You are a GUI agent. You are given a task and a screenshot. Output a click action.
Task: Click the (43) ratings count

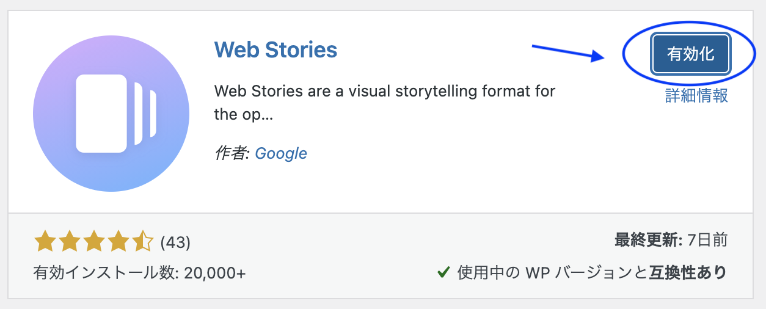point(175,242)
